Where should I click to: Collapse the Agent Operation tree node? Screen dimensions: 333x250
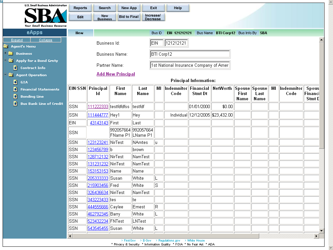(6, 75)
